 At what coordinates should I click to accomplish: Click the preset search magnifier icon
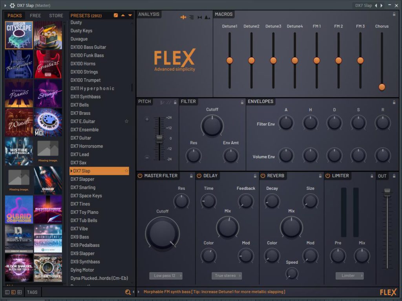(x=128, y=292)
